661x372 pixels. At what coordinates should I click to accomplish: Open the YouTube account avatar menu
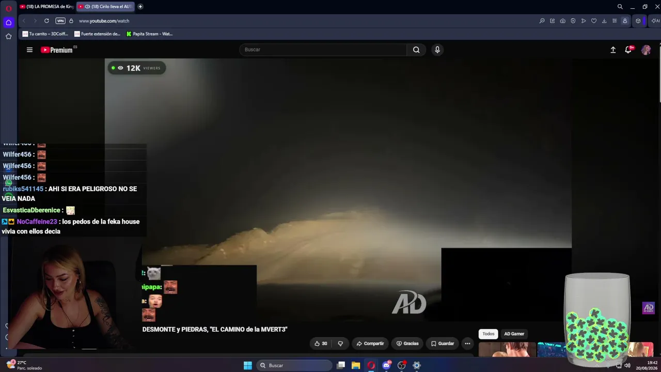pyautogui.click(x=646, y=50)
